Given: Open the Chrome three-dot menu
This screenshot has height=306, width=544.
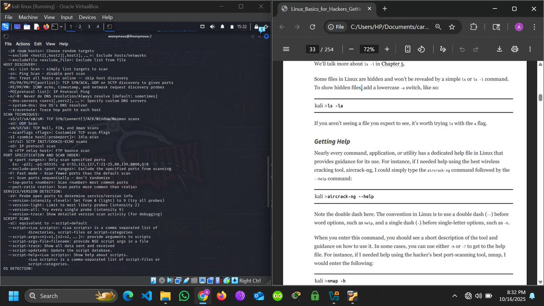Looking at the screenshot, I should [x=534, y=27].
